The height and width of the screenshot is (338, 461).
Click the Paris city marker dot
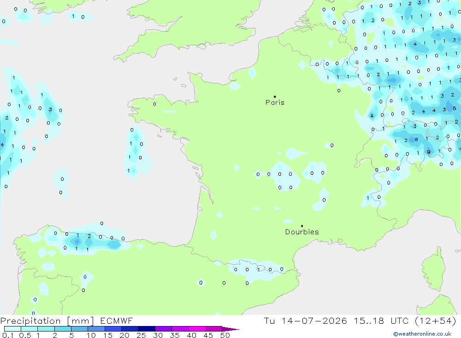tap(275, 96)
